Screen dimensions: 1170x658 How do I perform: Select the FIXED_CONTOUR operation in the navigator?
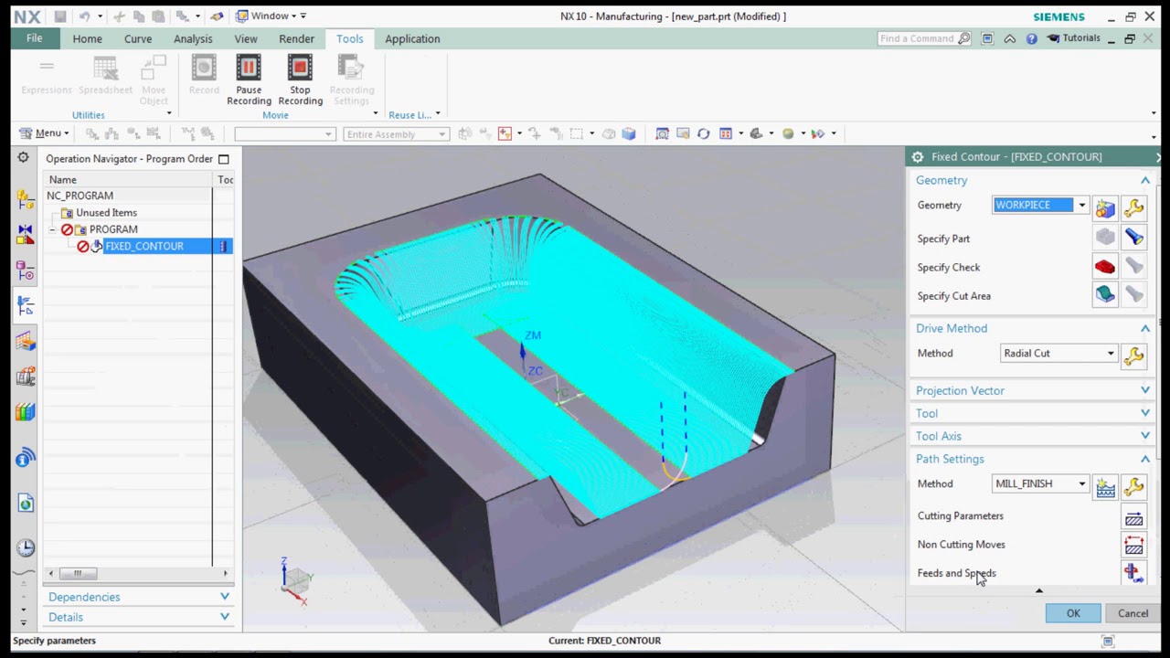(144, 246)
